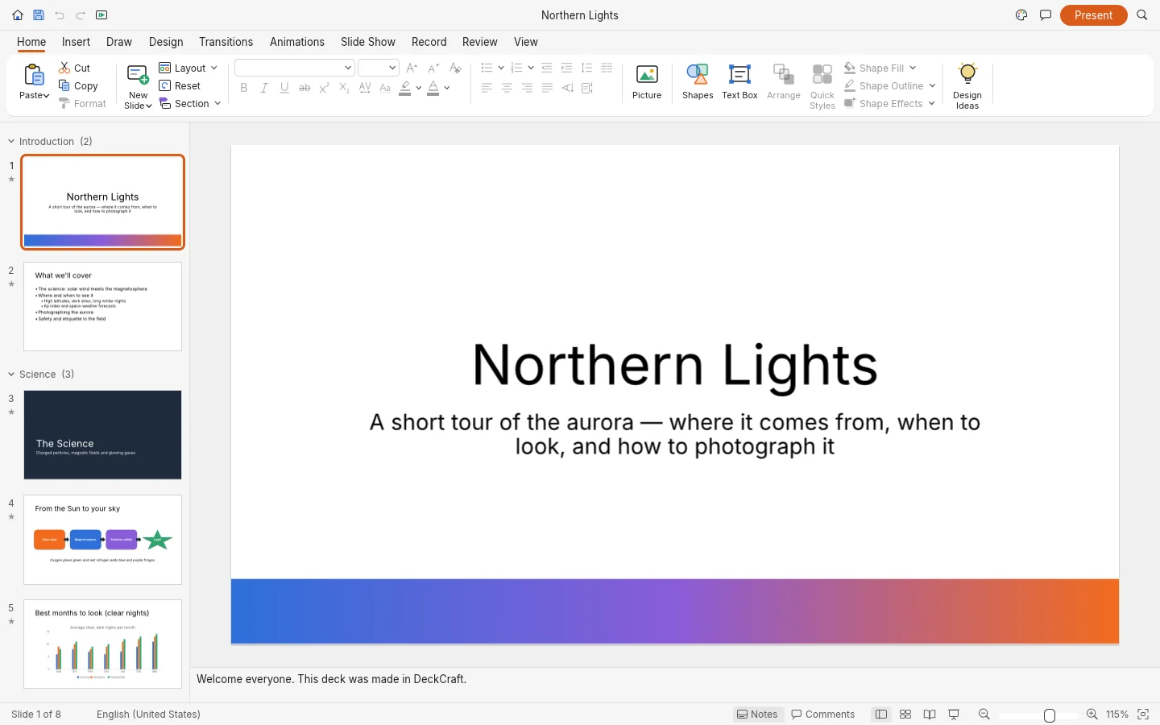This screenshot has height=725, width=1160.
Task: Fit slide to window icon
Action: point(1142,715)
